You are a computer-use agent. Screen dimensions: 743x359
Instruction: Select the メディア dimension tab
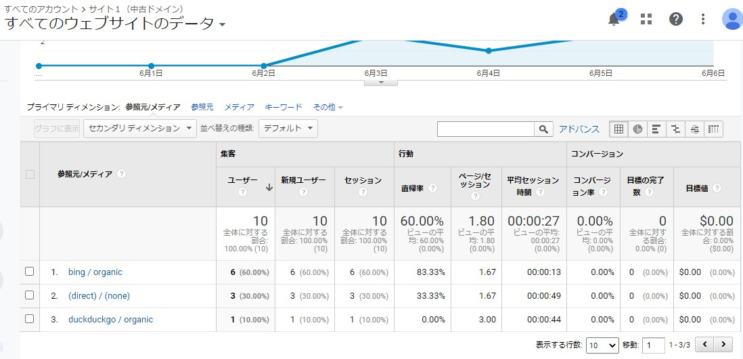(239, 107)
